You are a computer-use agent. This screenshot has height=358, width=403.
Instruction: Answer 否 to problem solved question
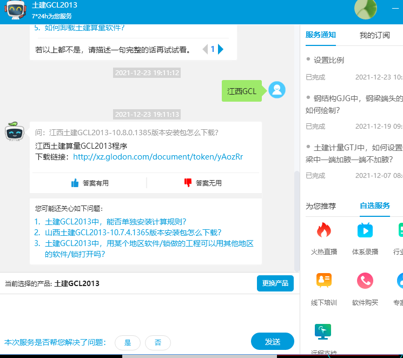pos(158,342)
